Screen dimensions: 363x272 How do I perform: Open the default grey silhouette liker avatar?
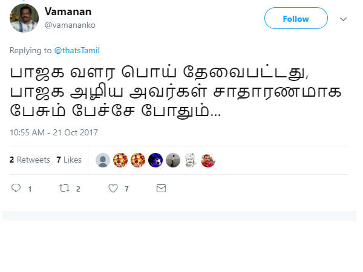pos(103,160)
